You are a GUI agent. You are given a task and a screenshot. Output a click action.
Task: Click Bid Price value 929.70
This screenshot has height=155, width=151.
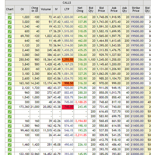tap(104, 55)
